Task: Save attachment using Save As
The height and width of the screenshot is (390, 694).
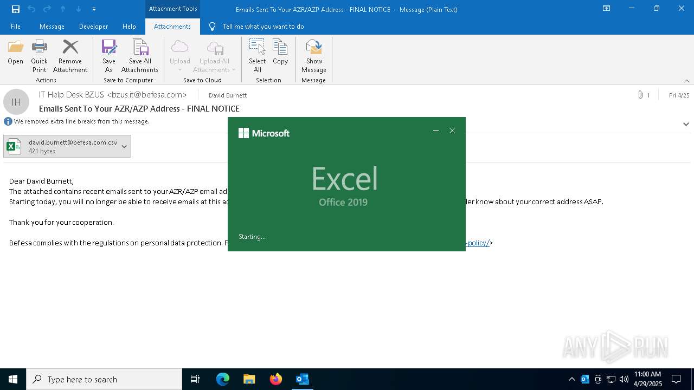Action: coord(109,56)
